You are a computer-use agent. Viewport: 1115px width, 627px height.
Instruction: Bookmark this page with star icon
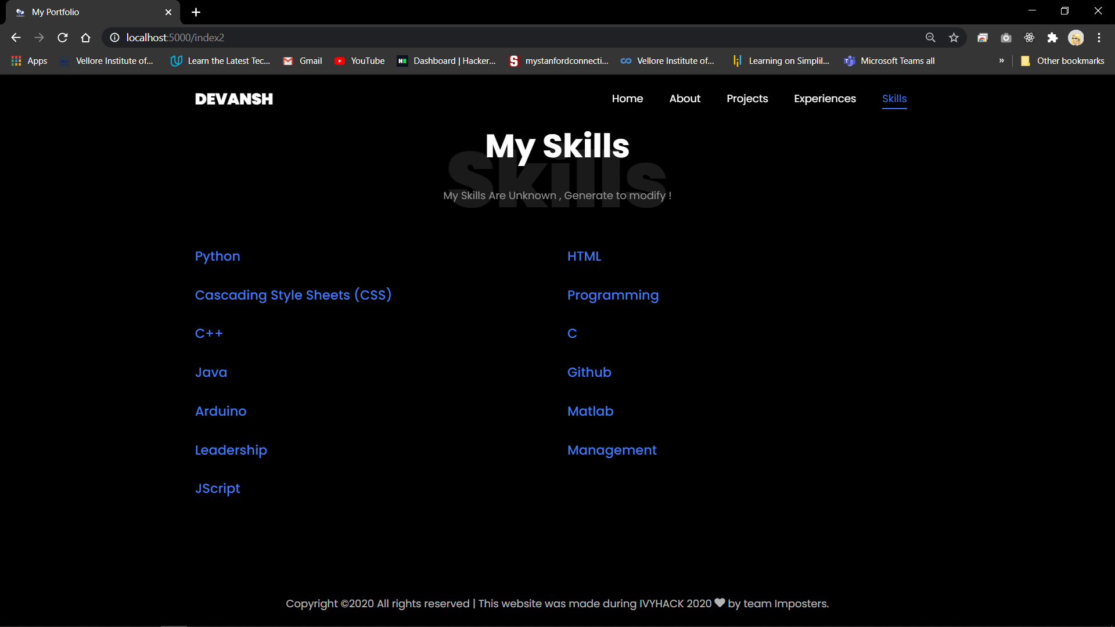[x=954, y=38]
